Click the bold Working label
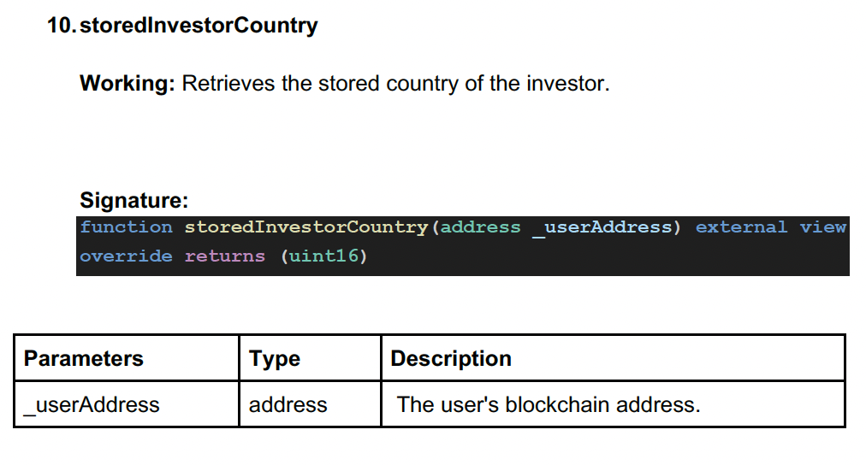The width and height of the screenshot is (866, 465). [x=128, y=84]
